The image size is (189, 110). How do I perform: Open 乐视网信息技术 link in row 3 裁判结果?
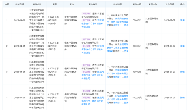pyautogui.click(x=117, y=74)
